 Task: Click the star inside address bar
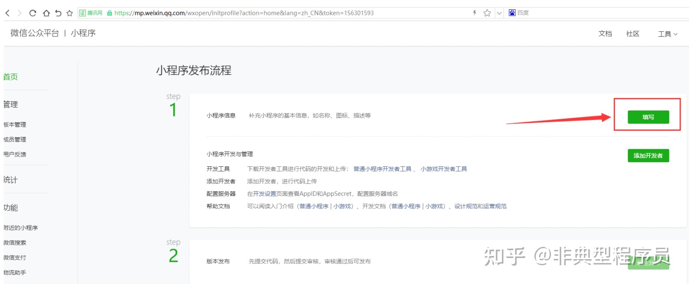tap(487, 13)
